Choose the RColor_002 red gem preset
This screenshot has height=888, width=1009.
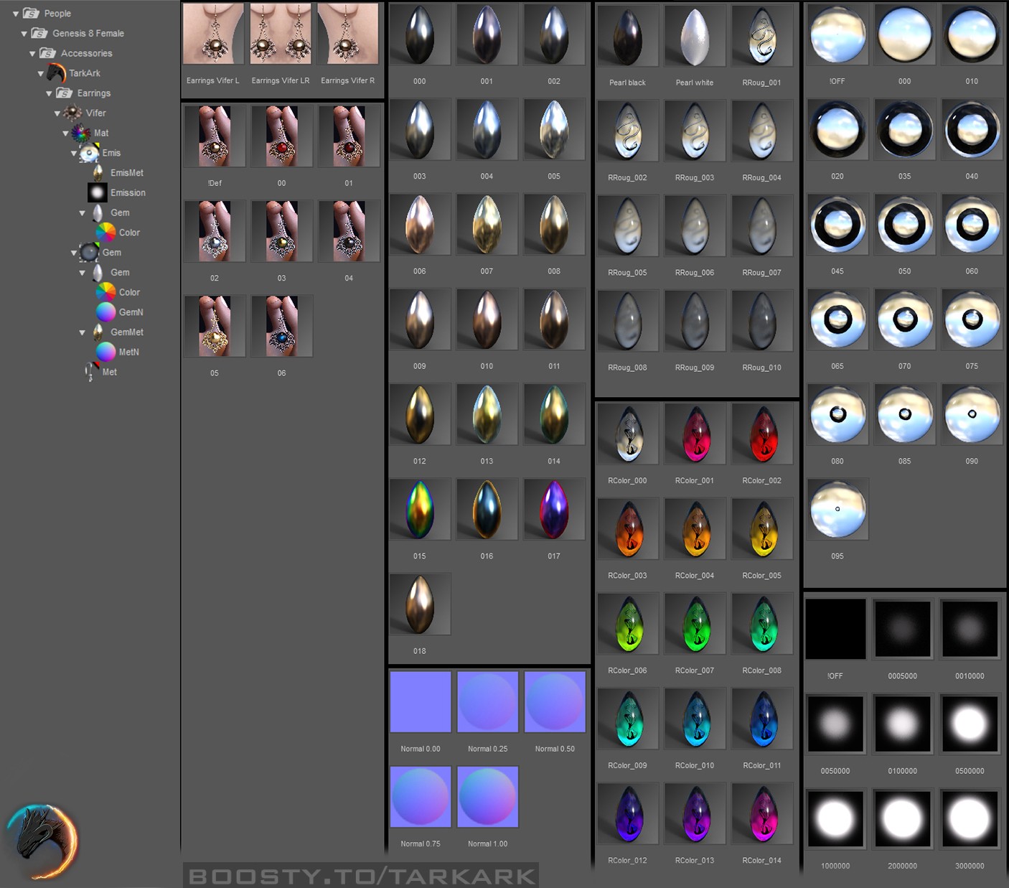click(762, 434)
